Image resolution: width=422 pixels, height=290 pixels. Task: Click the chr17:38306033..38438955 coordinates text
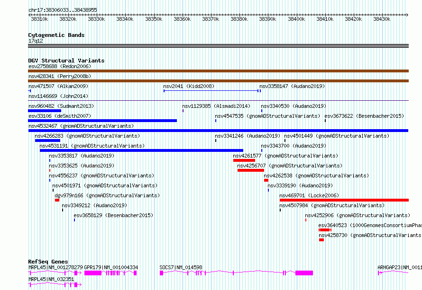[63, 10]
